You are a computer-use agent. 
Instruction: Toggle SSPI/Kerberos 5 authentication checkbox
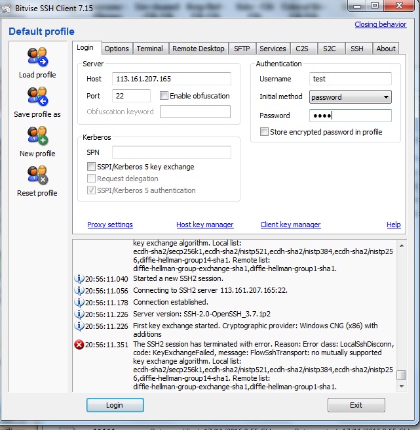[91, 190]
